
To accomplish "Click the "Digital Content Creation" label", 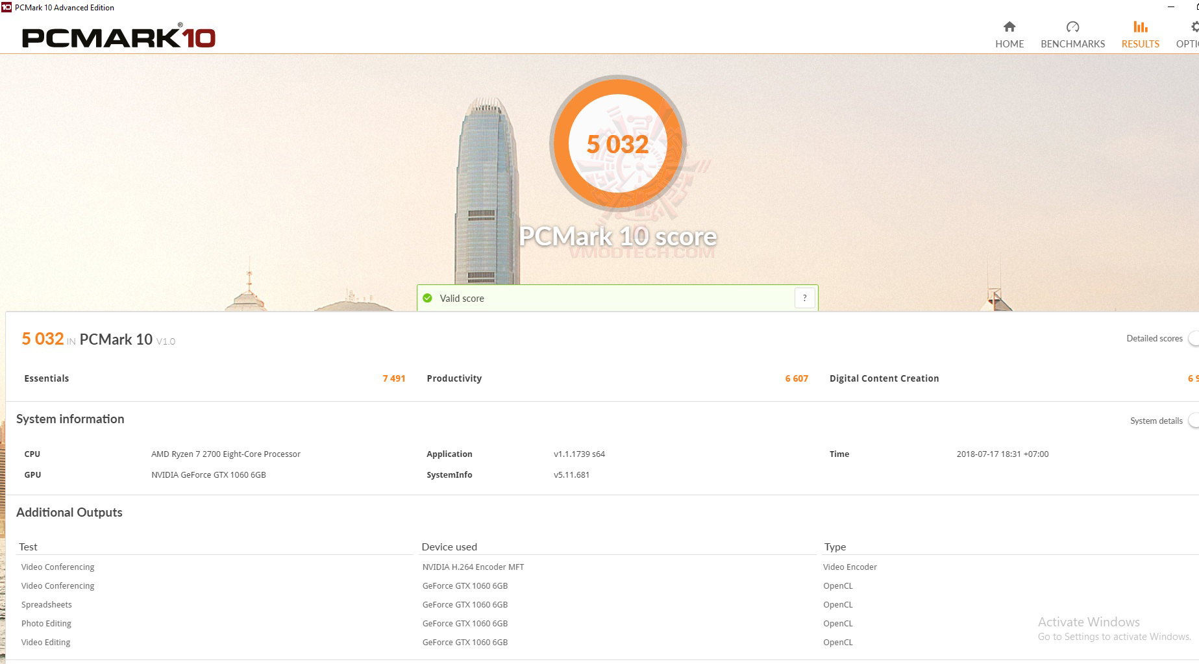I will 884,378.
